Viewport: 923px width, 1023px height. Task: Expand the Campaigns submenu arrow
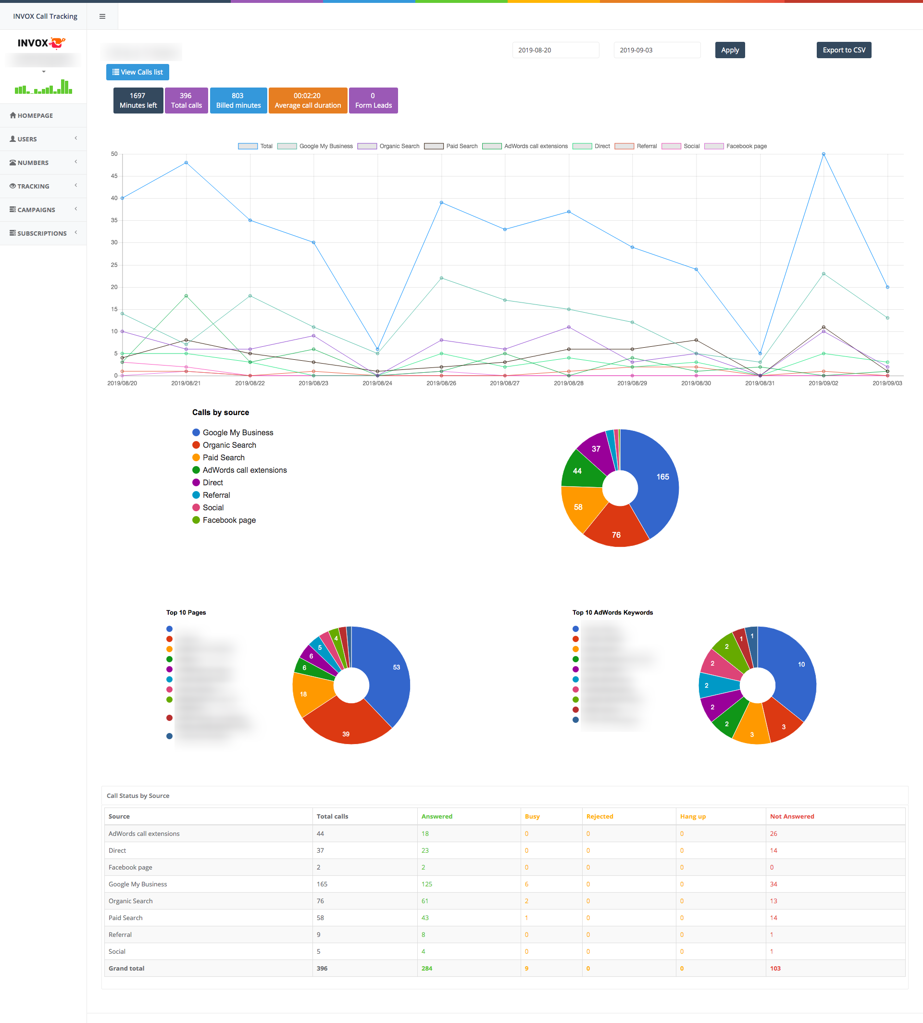pyautogui.click(x=76, y=209)
